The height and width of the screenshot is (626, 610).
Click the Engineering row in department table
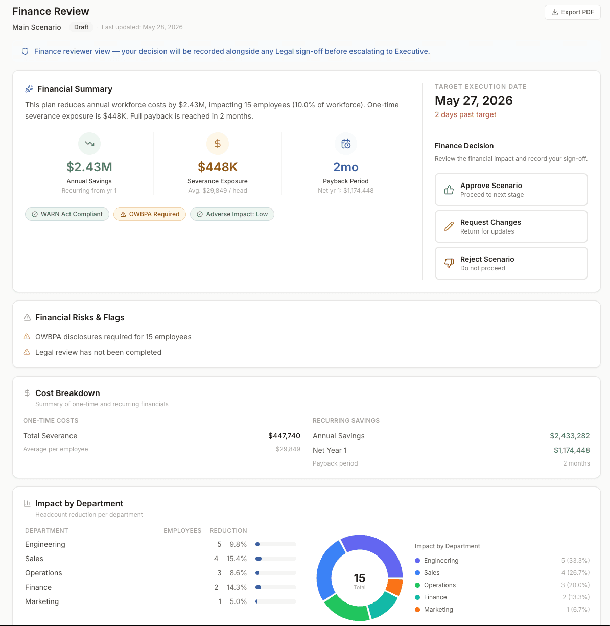click(160, 544)
